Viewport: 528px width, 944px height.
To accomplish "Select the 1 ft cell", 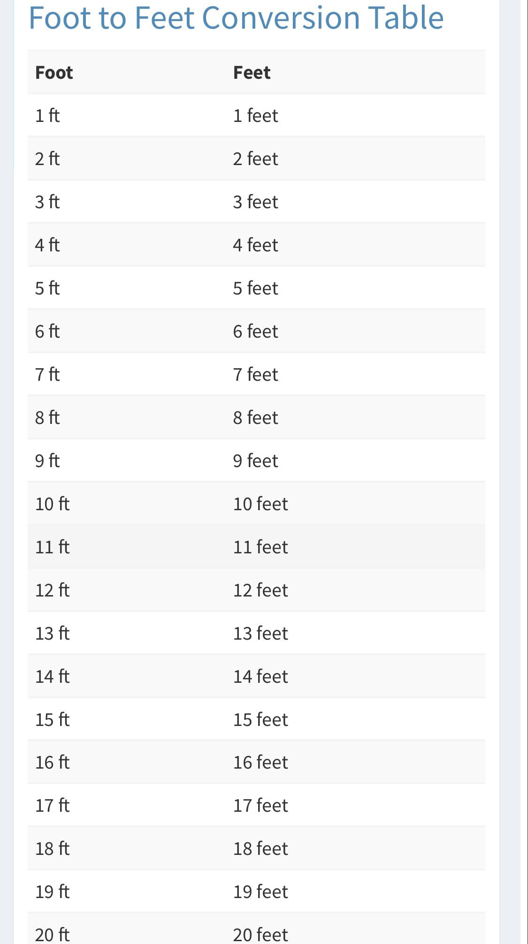I will pyautogui.click(x=47, y=116).
